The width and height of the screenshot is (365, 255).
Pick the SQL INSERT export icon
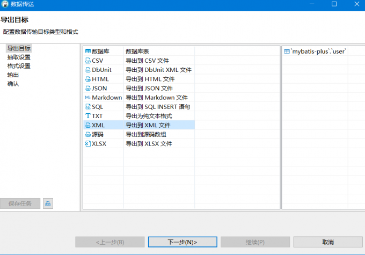[x=88, y=107]
